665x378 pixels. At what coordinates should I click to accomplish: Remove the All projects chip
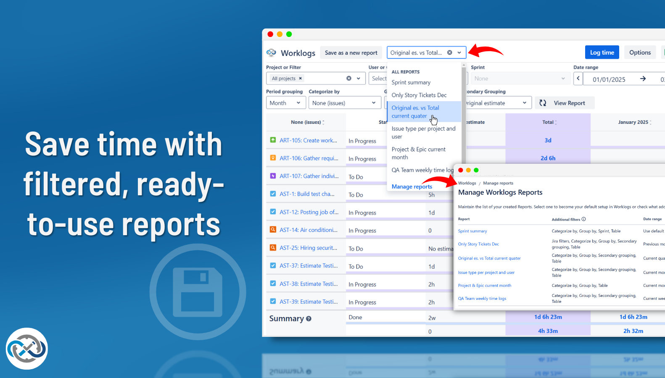tap(301, 79)
